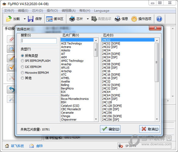Open the 编辑(E) menu
Screen dimensions: 178x152
(23, 11)
